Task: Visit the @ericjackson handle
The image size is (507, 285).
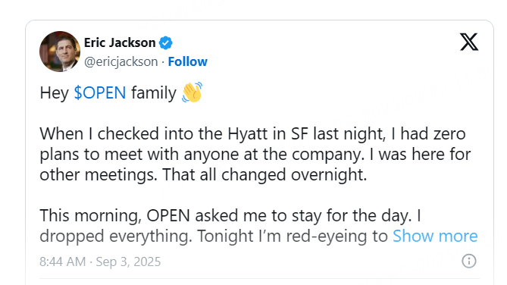Action: [x=121, y=61]
